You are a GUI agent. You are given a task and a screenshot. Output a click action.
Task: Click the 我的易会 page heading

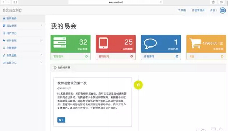[63, 26]
